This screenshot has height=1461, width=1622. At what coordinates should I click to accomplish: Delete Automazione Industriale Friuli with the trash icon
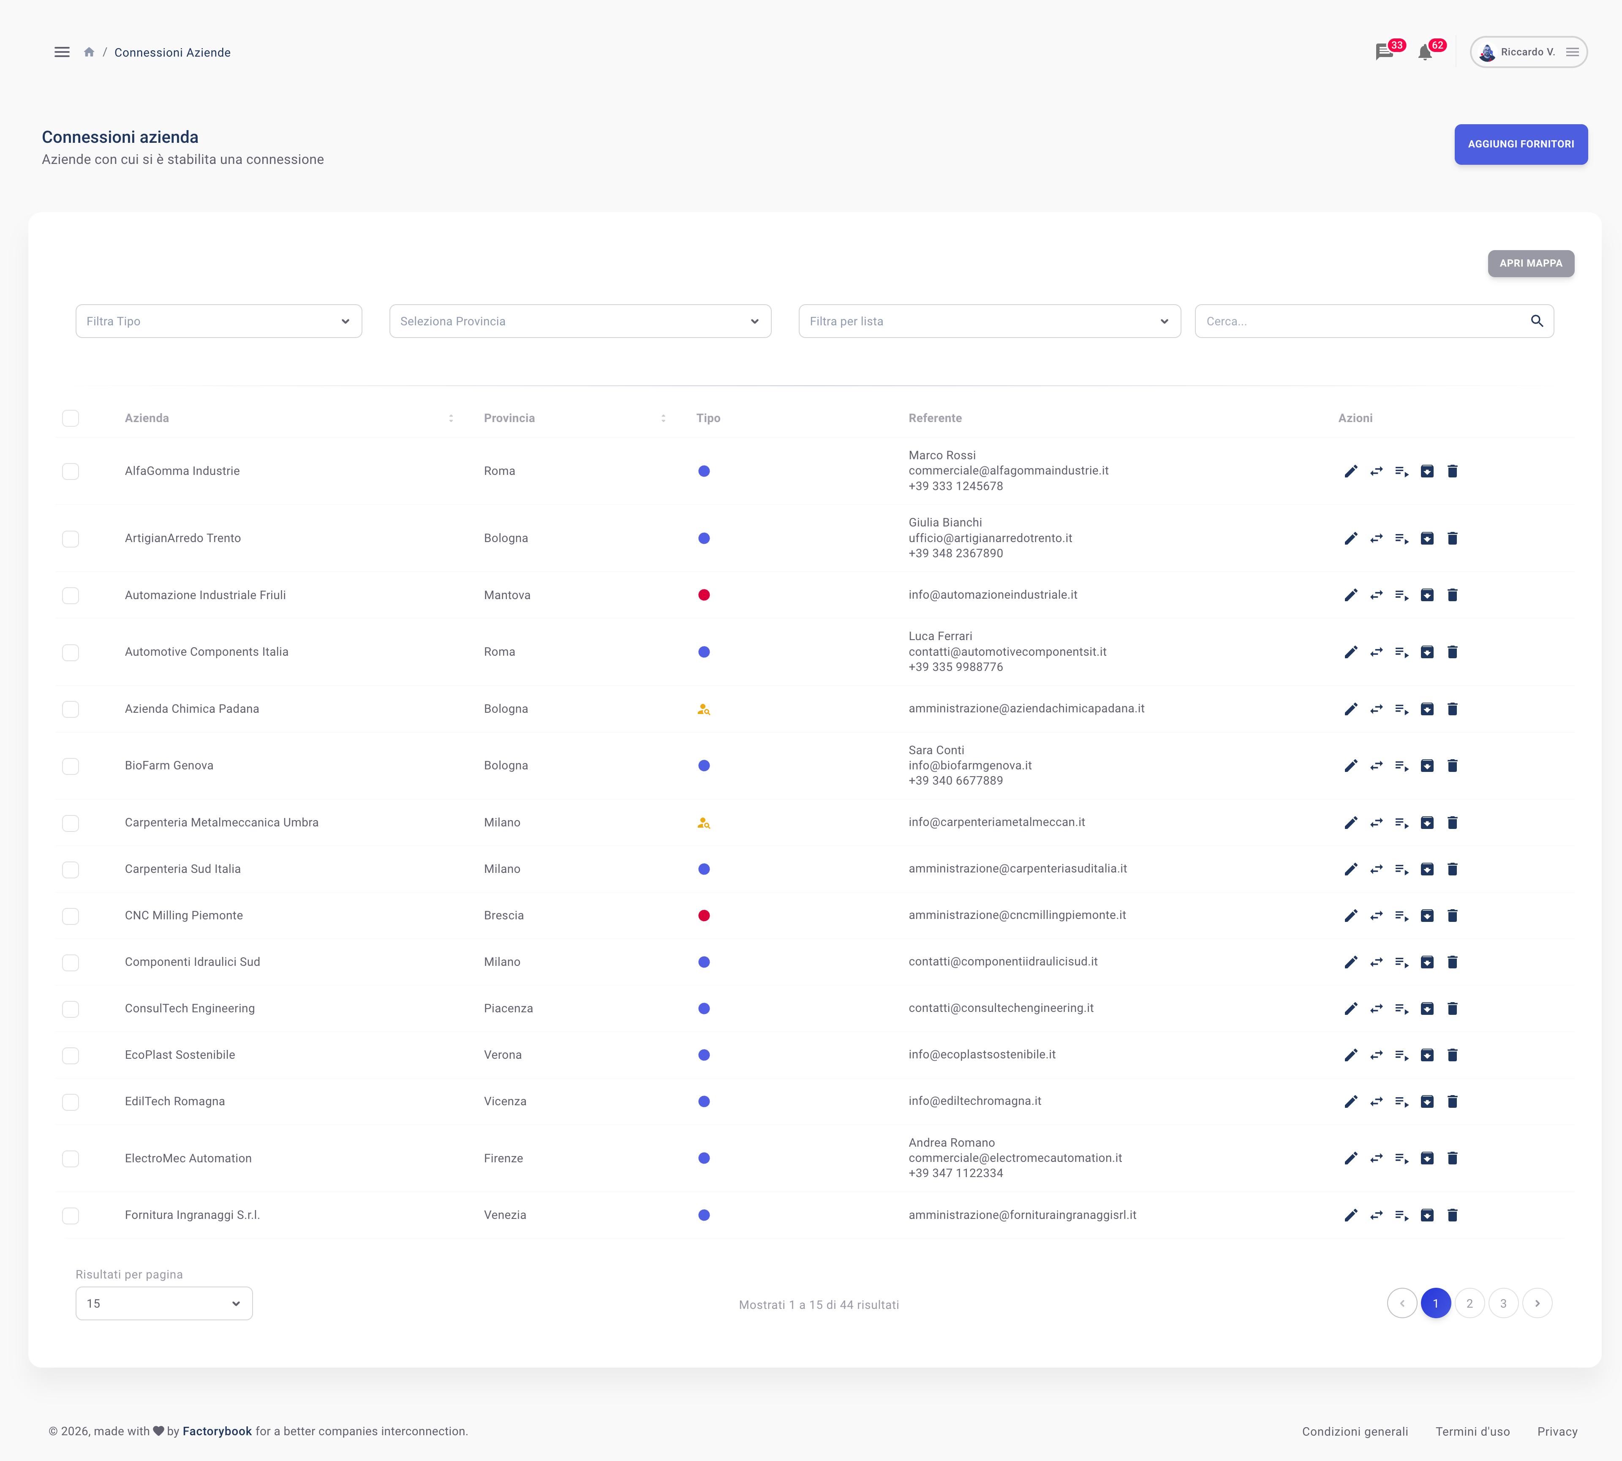pyautogui.click(x=1452, y=595)
